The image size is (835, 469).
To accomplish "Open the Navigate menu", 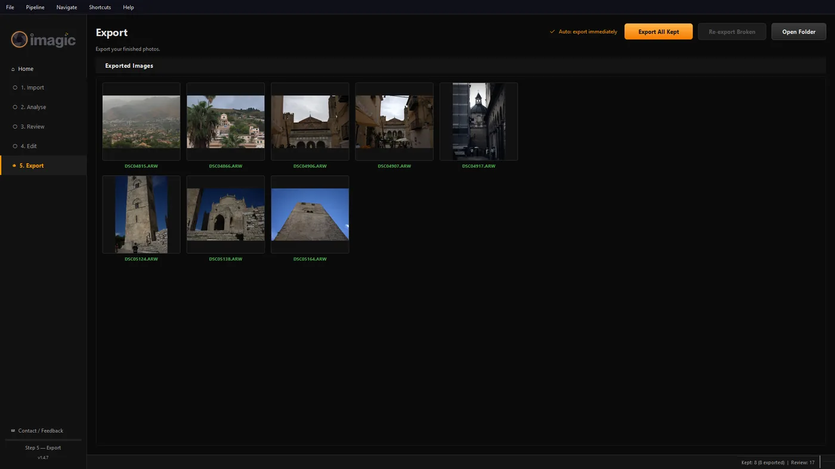I will click(x=67, y=7).
